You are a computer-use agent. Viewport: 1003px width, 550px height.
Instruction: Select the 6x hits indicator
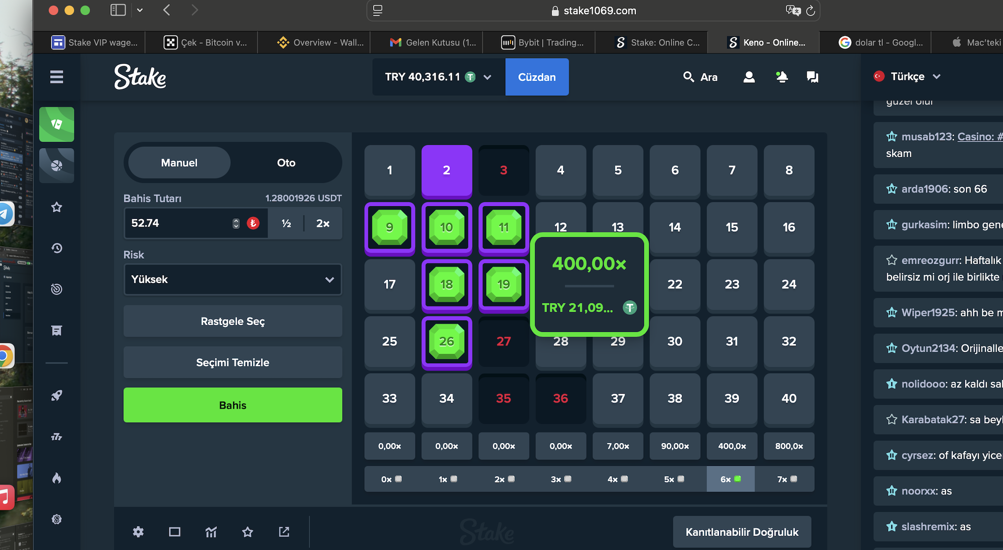730,479
